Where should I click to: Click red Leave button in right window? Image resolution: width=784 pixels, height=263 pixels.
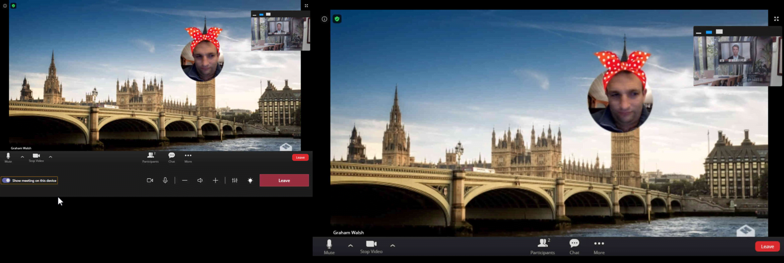click(767, 247)
